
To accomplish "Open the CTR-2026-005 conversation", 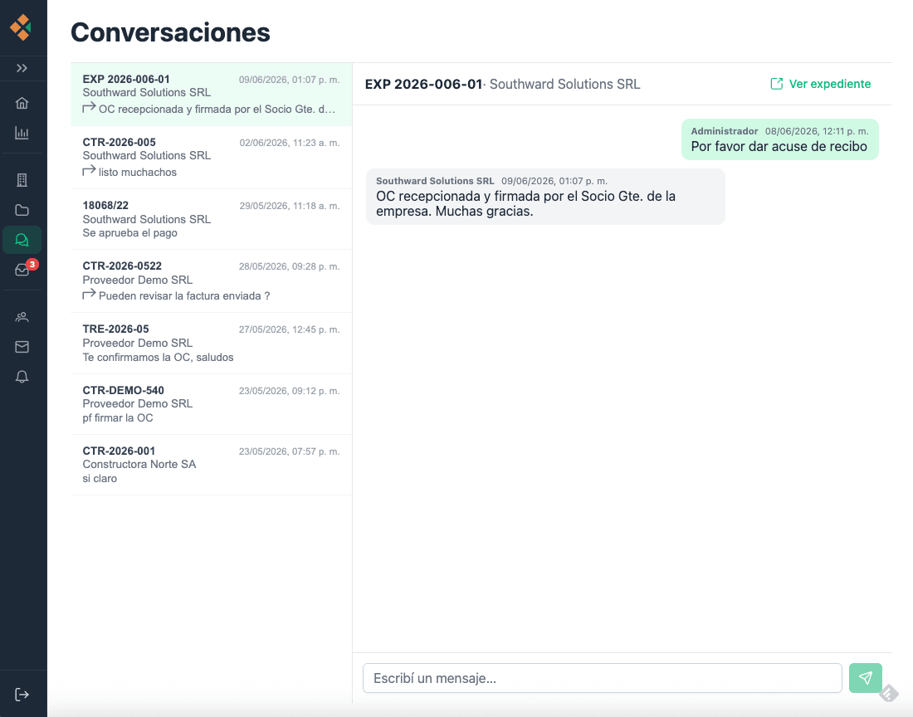I will (x=211, y=157).
